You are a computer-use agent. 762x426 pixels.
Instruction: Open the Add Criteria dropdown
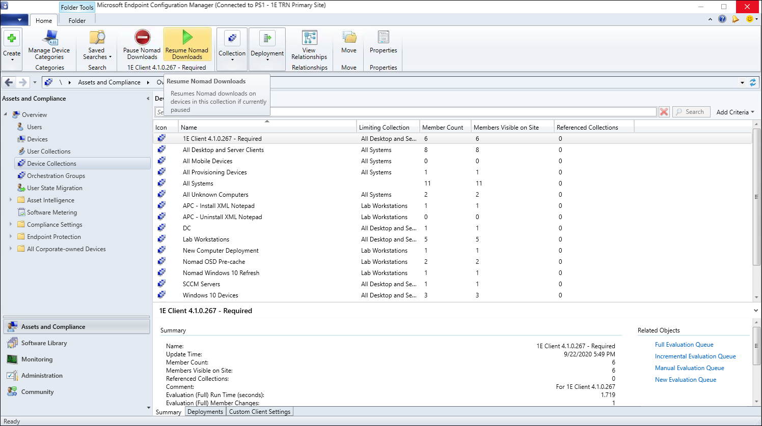pos(735,112)
